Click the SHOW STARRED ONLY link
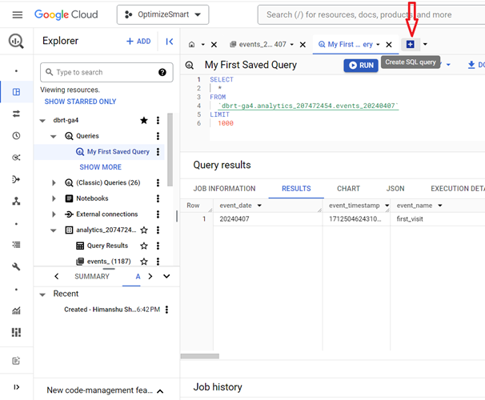Viewport: 485px width, 400px height. point(80,102)
